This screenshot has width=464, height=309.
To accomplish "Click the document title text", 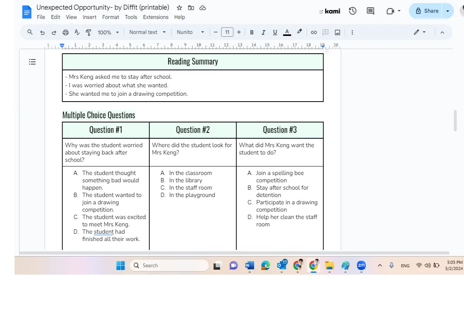I will click(x=103, y=7).
